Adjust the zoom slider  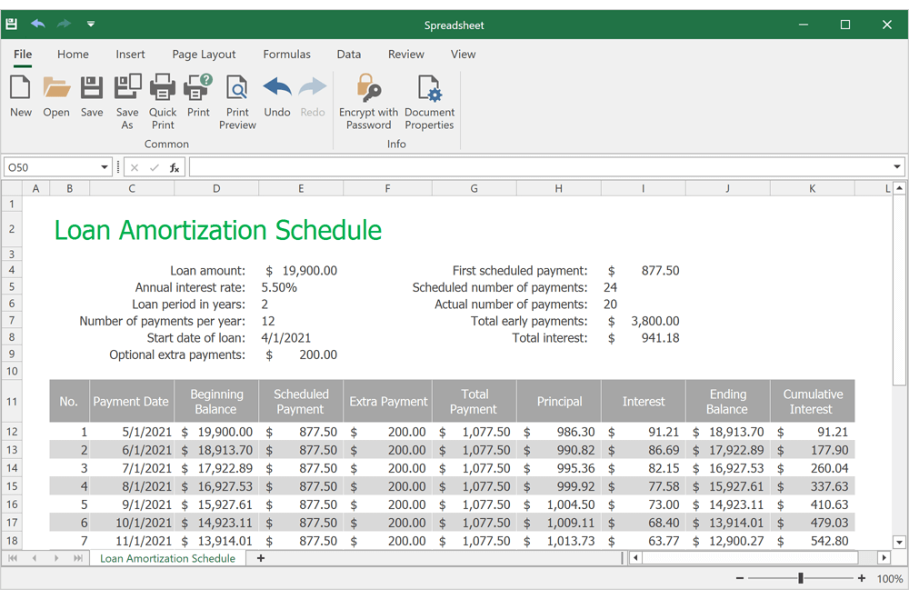801,577
